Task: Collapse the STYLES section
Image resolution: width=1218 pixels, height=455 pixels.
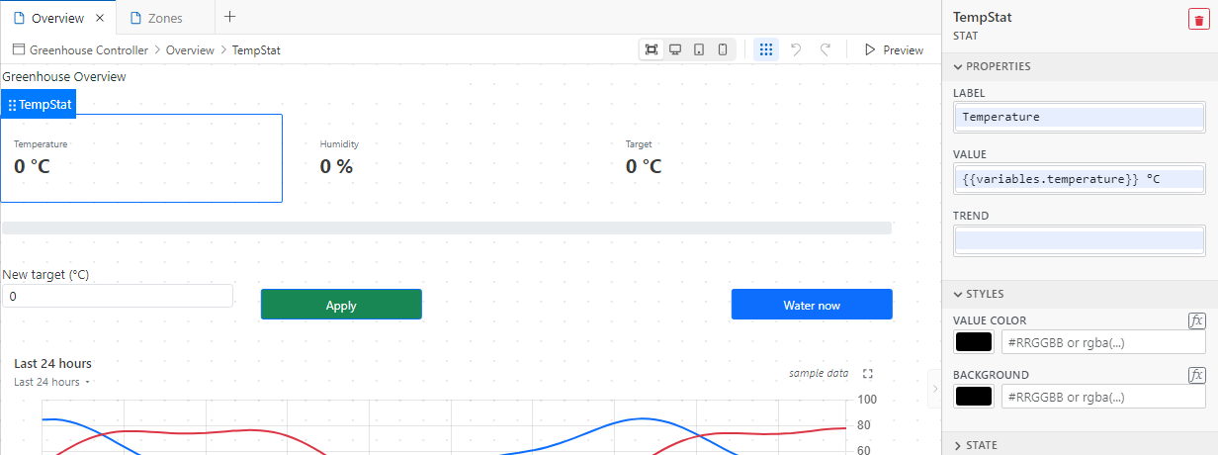Action: (x=1080, y=294)
